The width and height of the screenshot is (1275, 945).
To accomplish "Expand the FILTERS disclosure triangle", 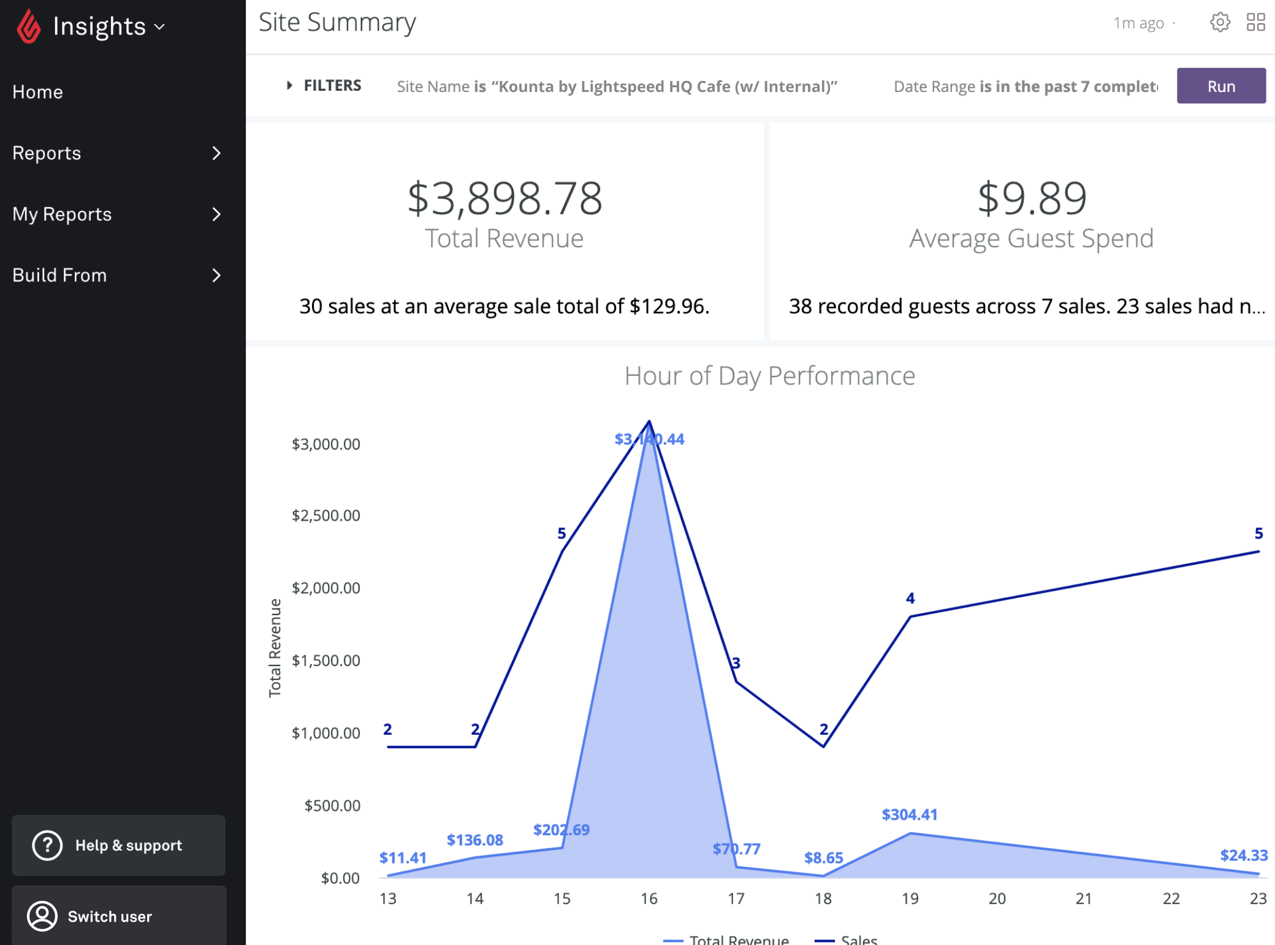I will [x=289, y=86].
